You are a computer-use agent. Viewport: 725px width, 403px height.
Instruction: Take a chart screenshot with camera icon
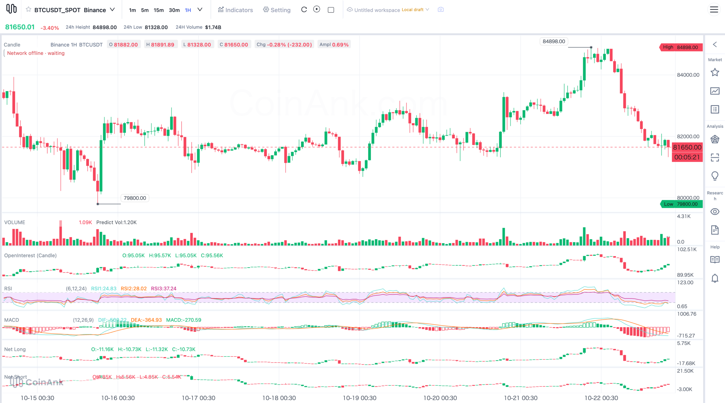click(441, 10)
